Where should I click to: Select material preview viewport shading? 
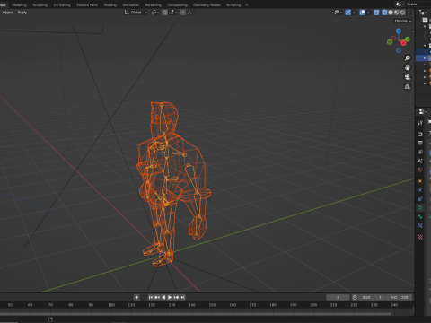(397, 13)
